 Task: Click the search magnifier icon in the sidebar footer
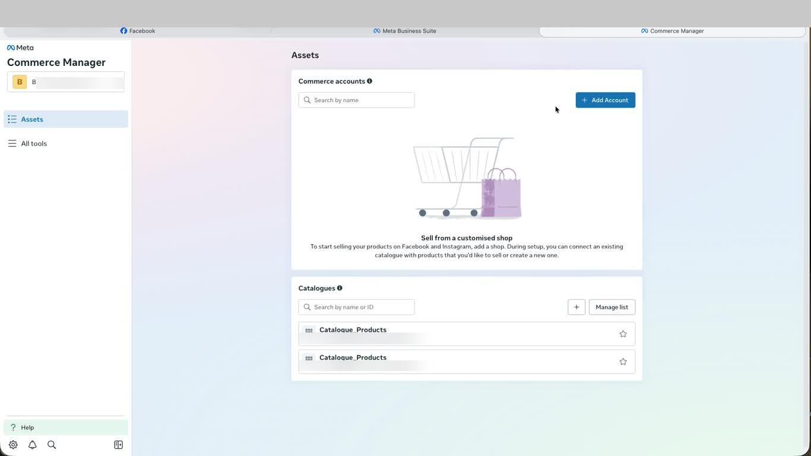coord(52,445)
